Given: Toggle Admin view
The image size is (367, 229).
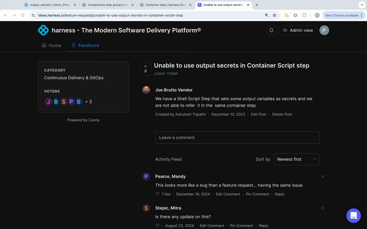Looking at the screenshot, I should [298, 30].
